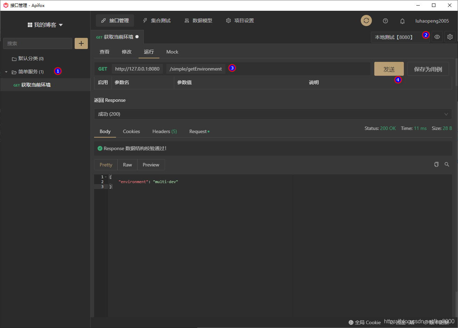Image resolution: width=458 pixels, height=328 pixels.
Task: Click the luhaopeng2005 account name
Action: (432, 21)
